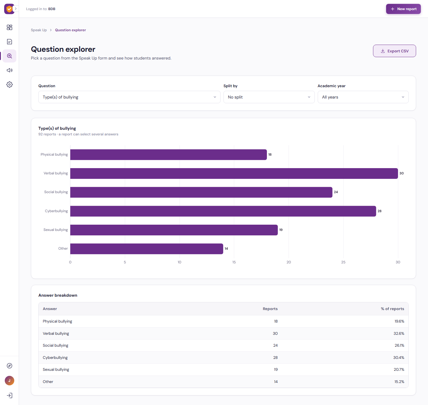This screenshot has height=405, width=428.
Task: Click the Verbal bullying bar in chart
Action: (234, 173)
